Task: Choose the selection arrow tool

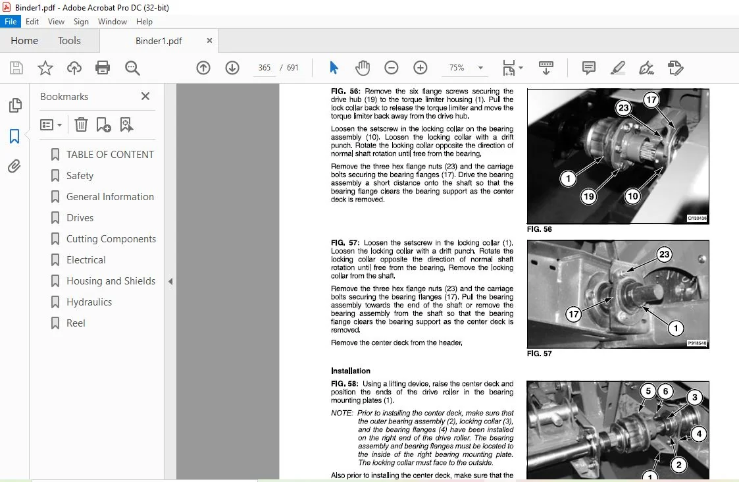Action: pos(334,68)
